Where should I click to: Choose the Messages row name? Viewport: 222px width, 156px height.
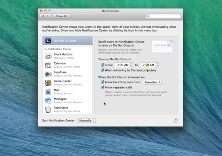[x=60, y=99]
